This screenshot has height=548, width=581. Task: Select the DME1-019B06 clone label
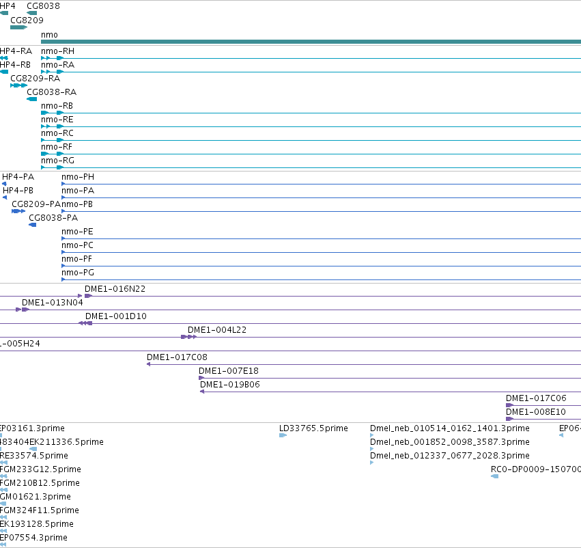pyautogui.click(x=229, y=385)
